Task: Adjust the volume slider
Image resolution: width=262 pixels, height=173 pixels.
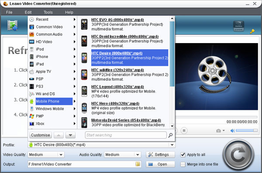Action: [x=247, y=130]
